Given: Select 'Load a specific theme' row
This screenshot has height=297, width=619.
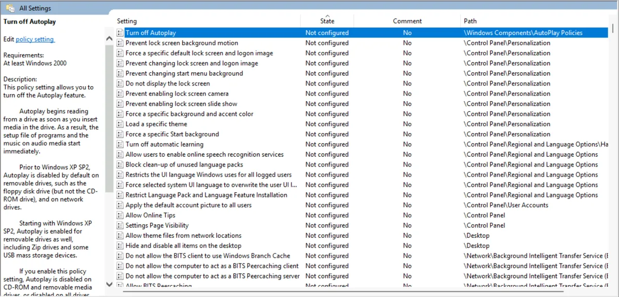Looking at the screenshot, I should pyautogui.click(x=362, y=124).
